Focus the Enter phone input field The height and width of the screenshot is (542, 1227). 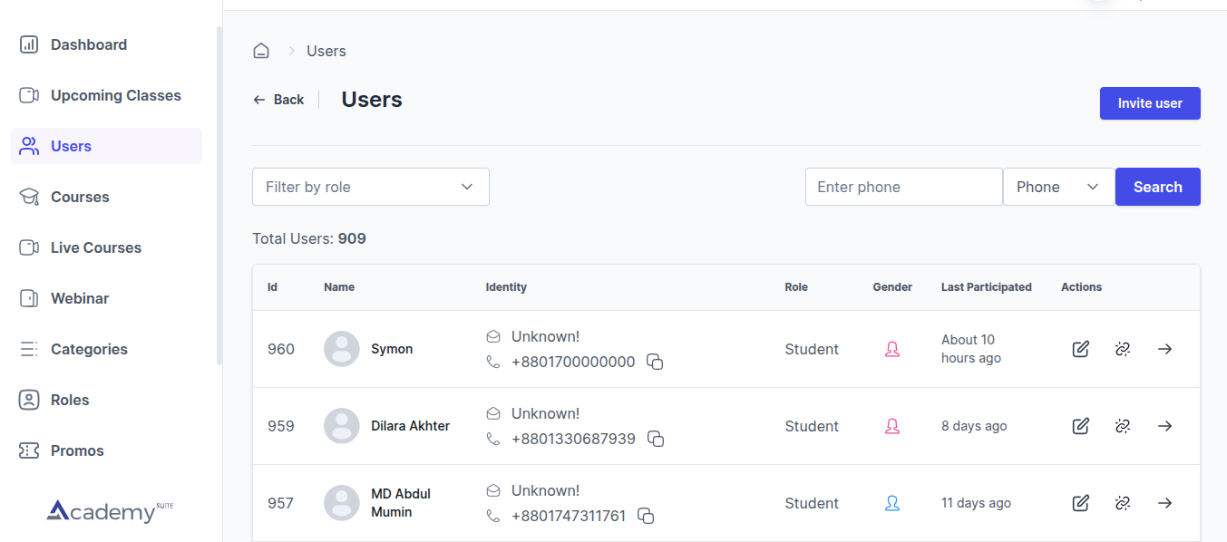point(903,187)
